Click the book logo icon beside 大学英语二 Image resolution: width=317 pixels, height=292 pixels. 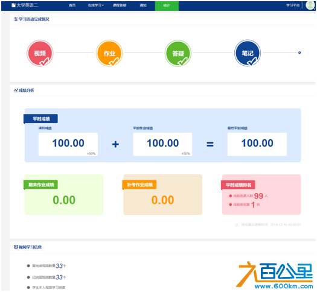click(x=13, y=5)
